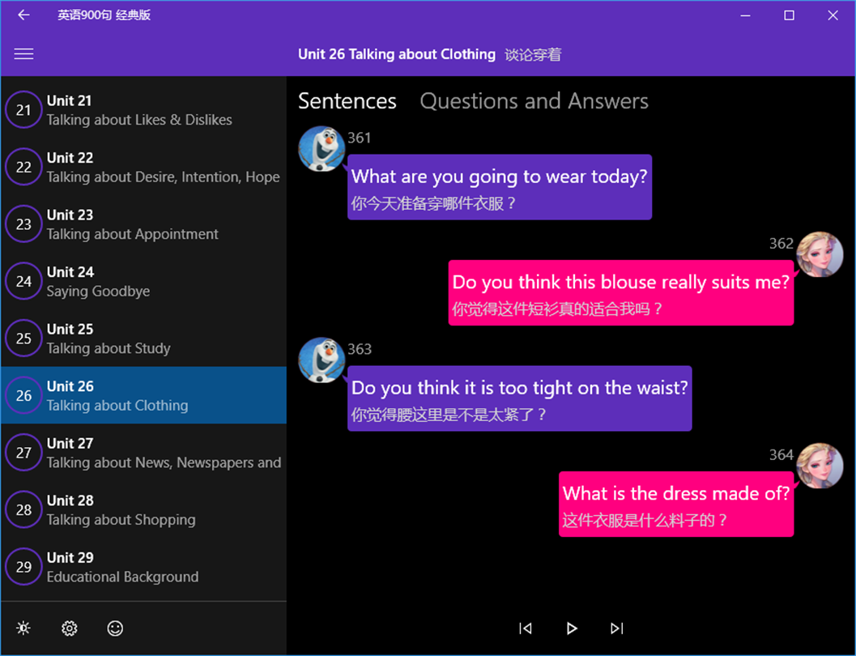The image size is (856, 656).
Task: Open Educational Background
Action: click(143, 566)
